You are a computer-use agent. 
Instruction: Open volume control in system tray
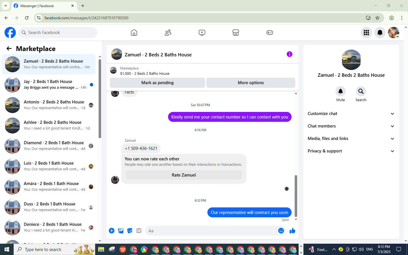361,249
